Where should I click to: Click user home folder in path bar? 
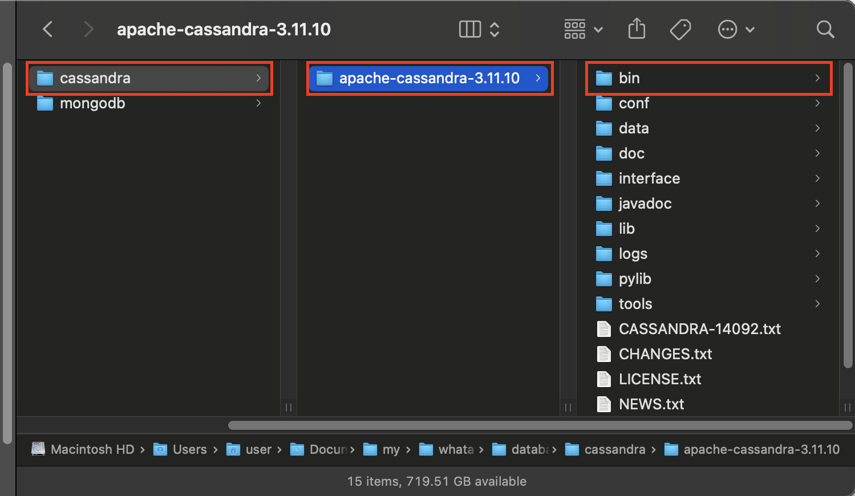point(249,449)
